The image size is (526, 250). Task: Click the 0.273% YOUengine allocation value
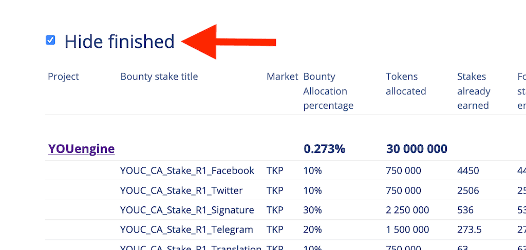325,149
